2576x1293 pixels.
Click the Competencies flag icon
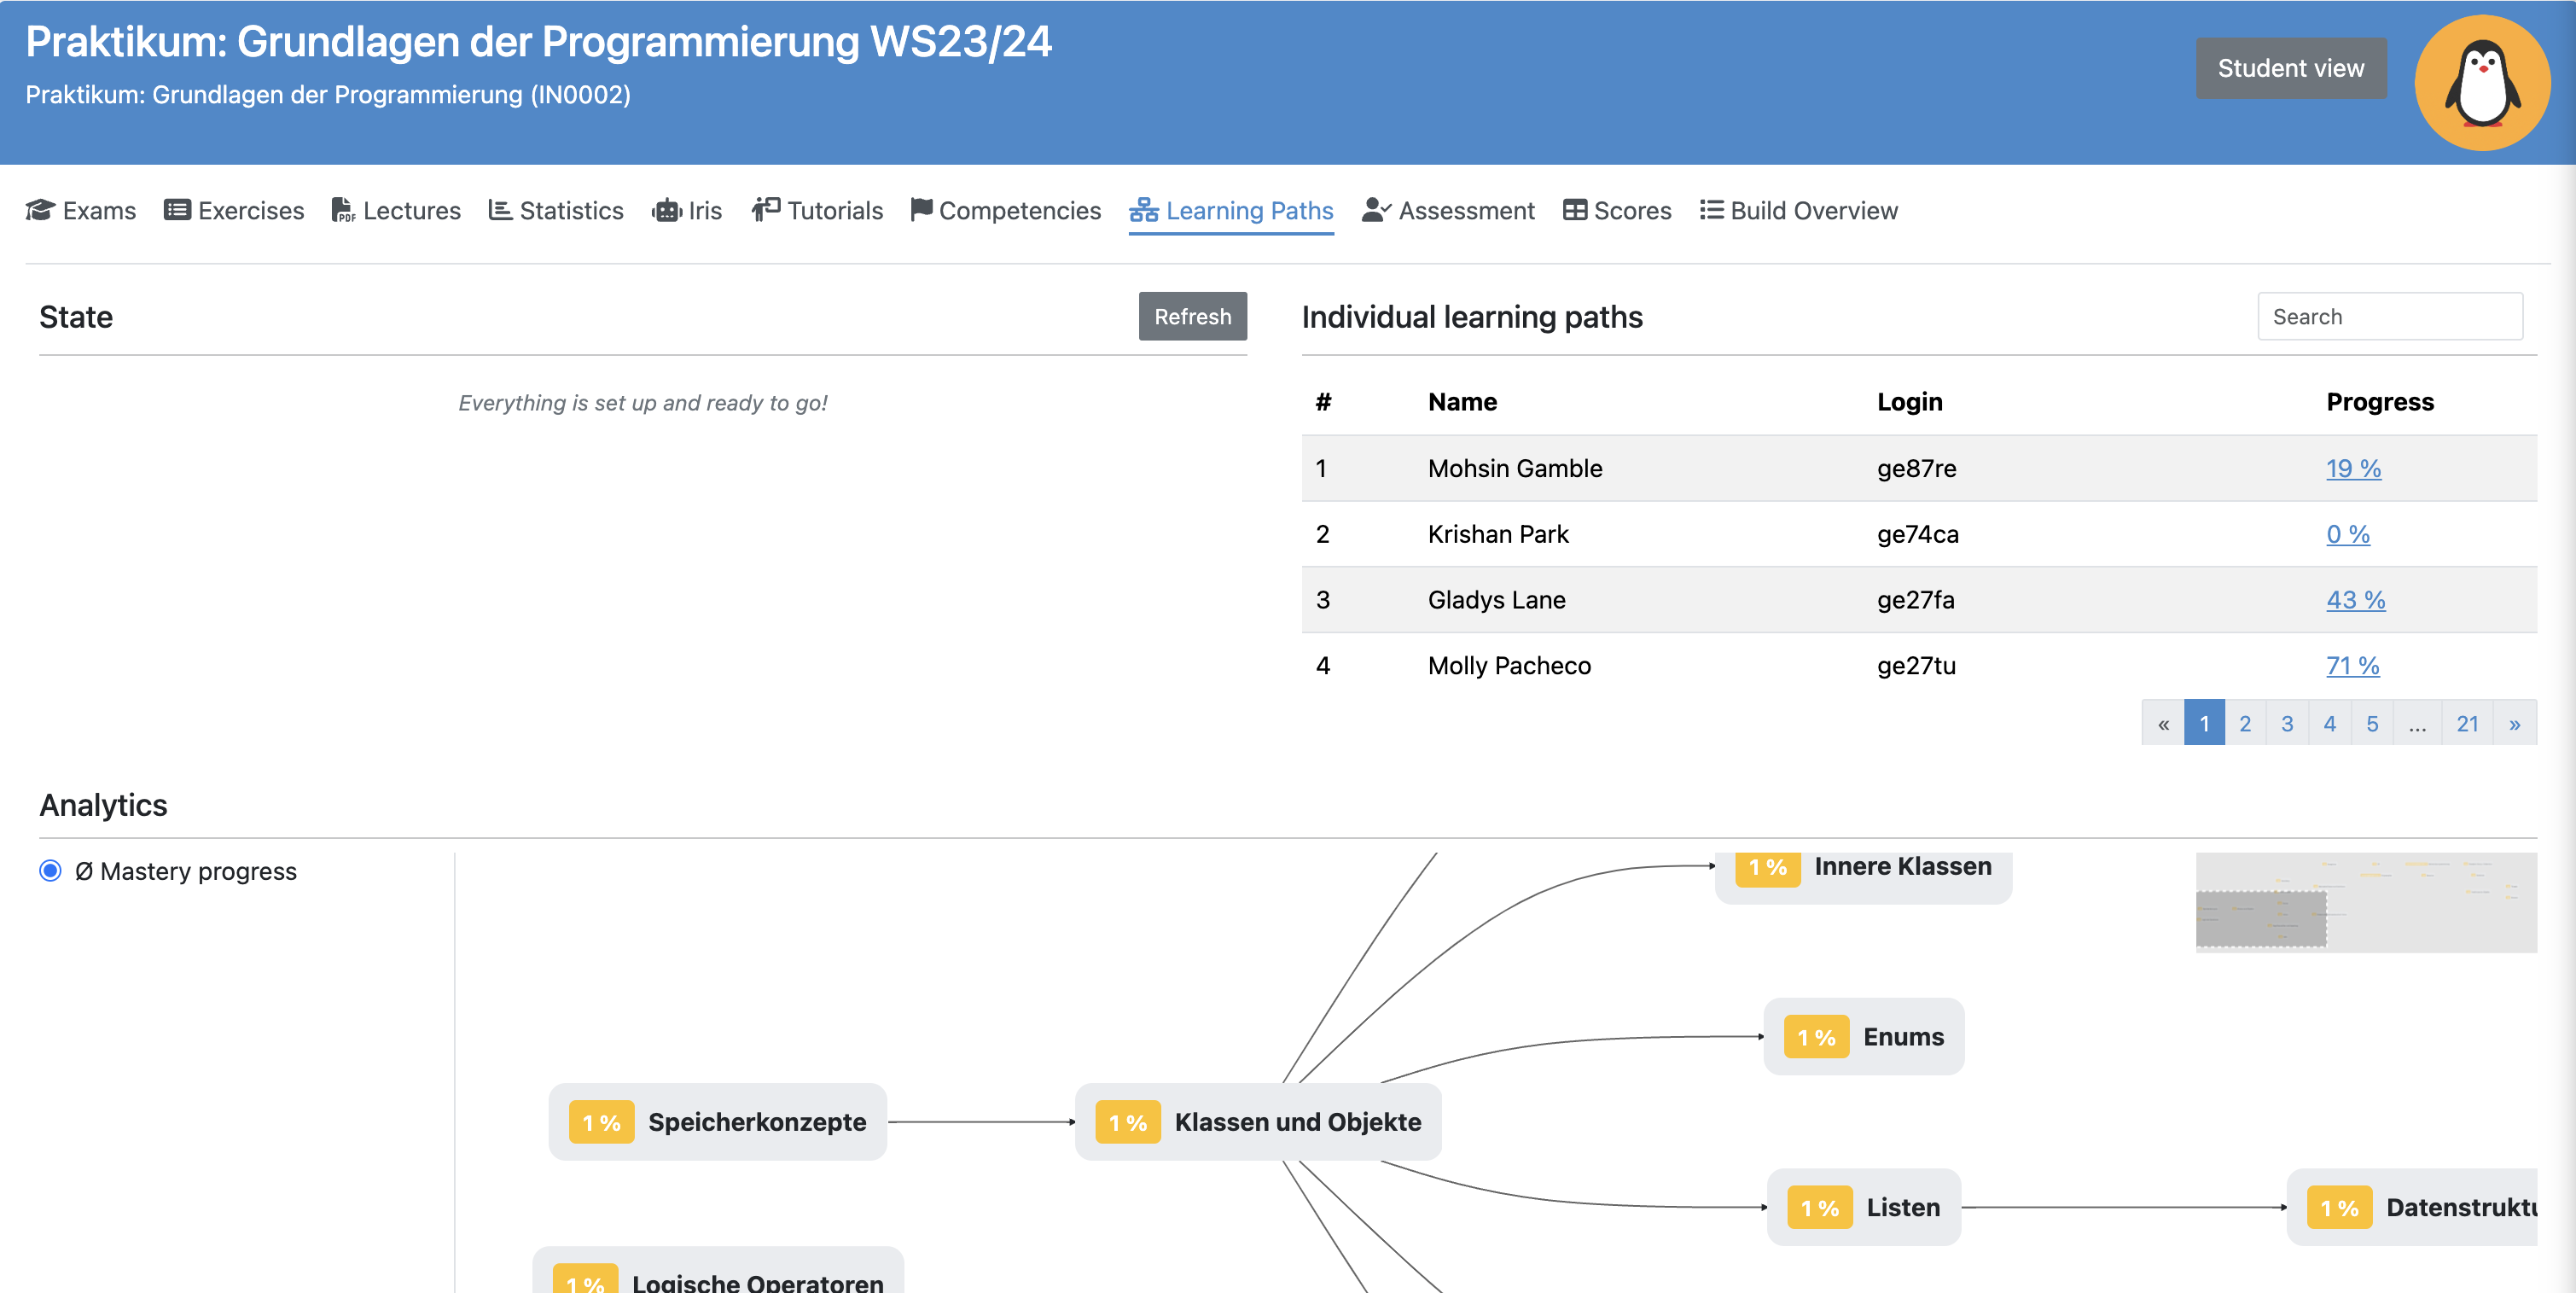pos(921,209)
